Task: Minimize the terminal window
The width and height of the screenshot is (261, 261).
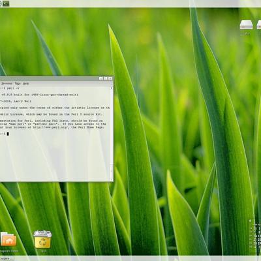Action: pyautogui.click(x=101, y=78)
